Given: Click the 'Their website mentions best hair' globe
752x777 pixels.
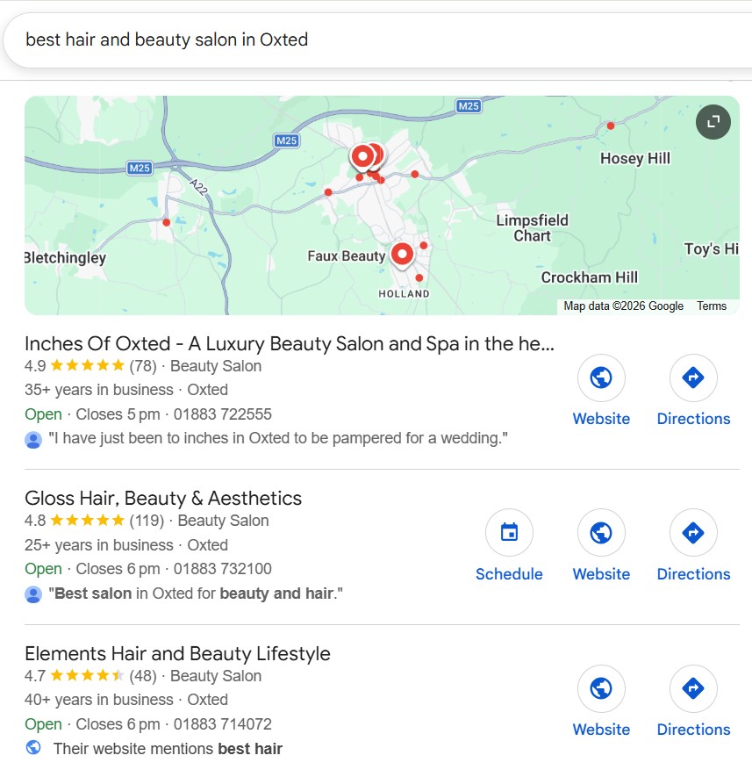Looking at the screenshot, I should [x=33, y=747].
